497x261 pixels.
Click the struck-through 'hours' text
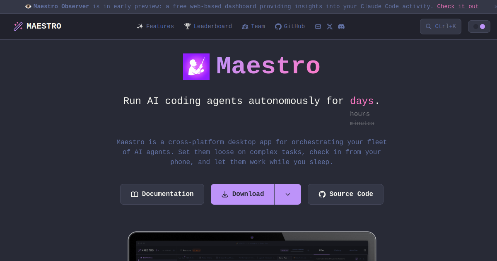click(360, 114)
